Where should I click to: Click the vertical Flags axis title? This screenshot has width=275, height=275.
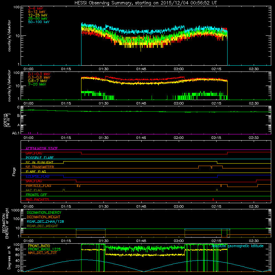tap(14, 172)
